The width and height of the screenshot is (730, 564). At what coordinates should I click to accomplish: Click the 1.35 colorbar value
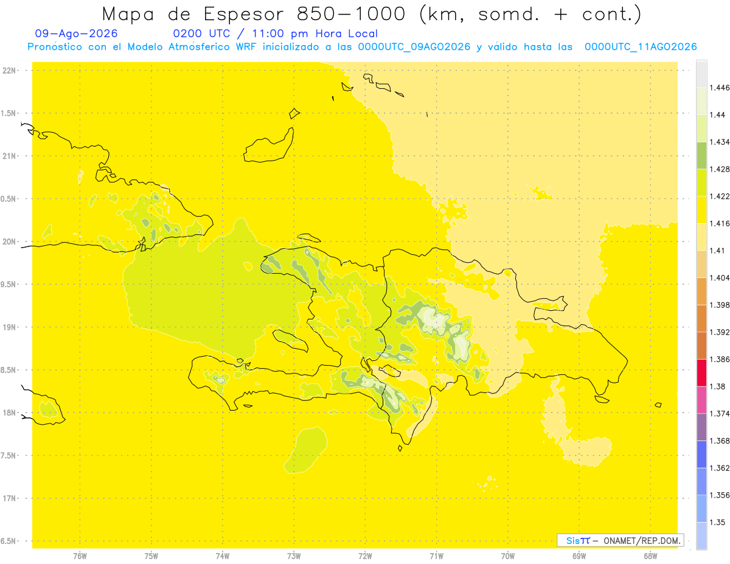717,523
